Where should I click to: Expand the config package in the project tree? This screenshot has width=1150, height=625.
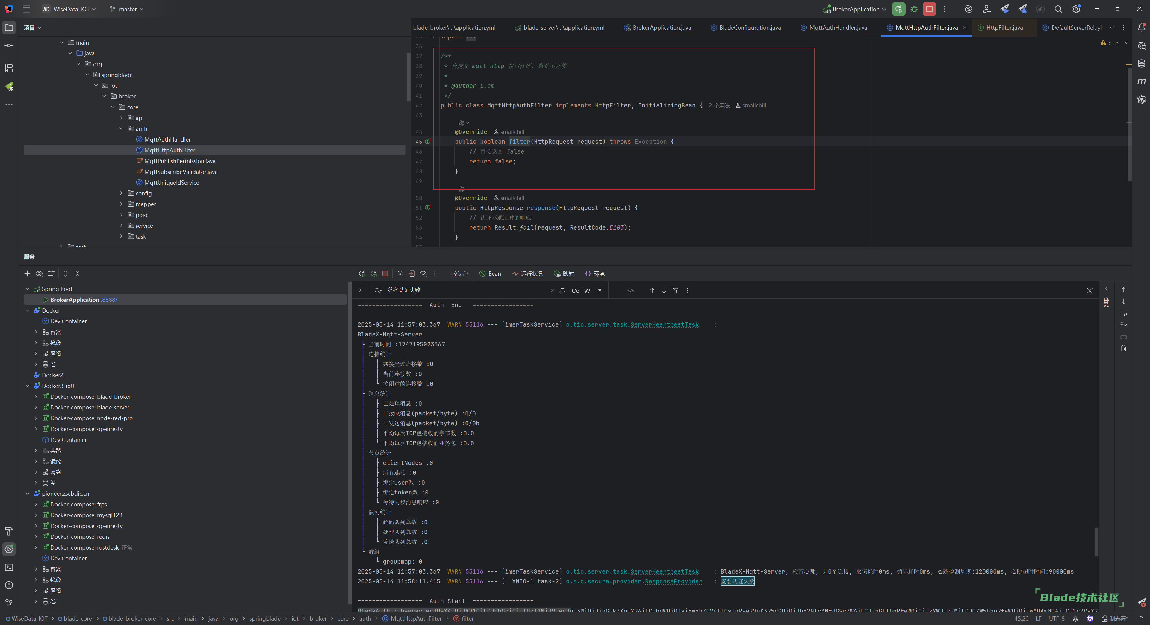click(x=121, y=193)
